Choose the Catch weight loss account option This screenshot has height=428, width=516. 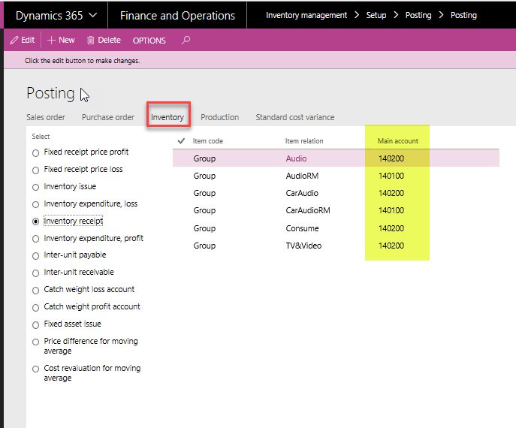click(x=35, y=290)
